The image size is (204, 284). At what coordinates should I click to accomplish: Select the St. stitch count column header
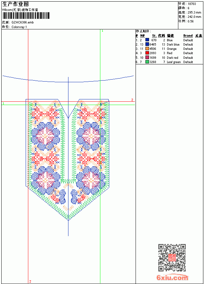click(x=154, y=36)
